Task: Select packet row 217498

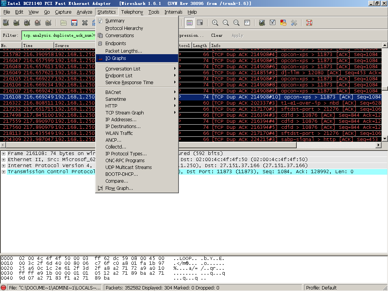Action: pos(191,115)
